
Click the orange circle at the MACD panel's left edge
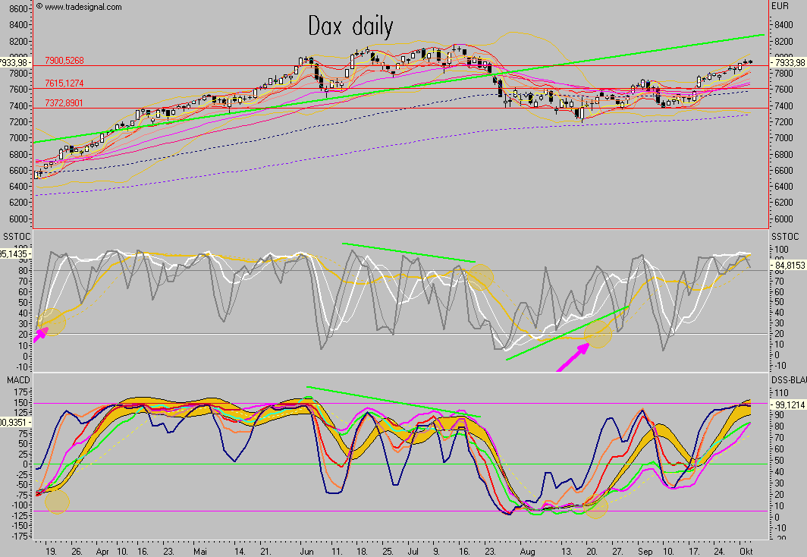pos(57,501)
